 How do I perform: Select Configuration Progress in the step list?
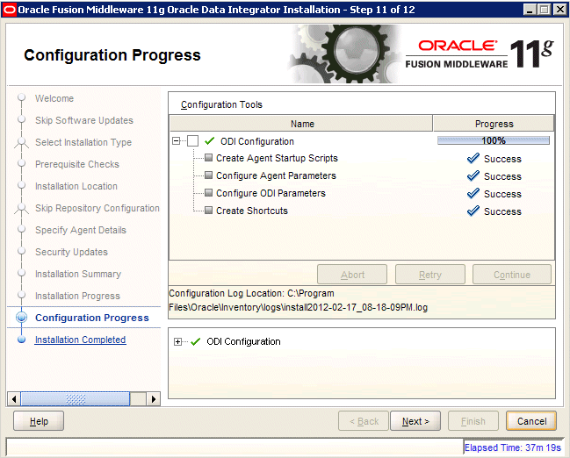point(92,318)
